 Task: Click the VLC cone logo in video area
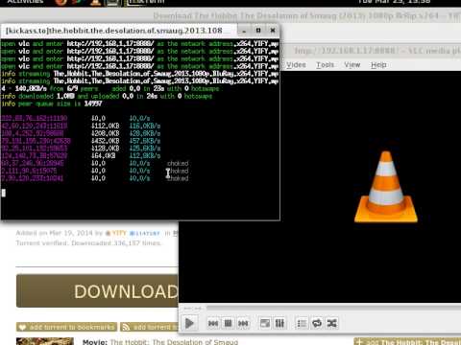386,187
